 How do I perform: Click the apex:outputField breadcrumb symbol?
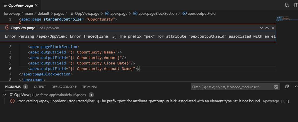(x=201, y=13)
